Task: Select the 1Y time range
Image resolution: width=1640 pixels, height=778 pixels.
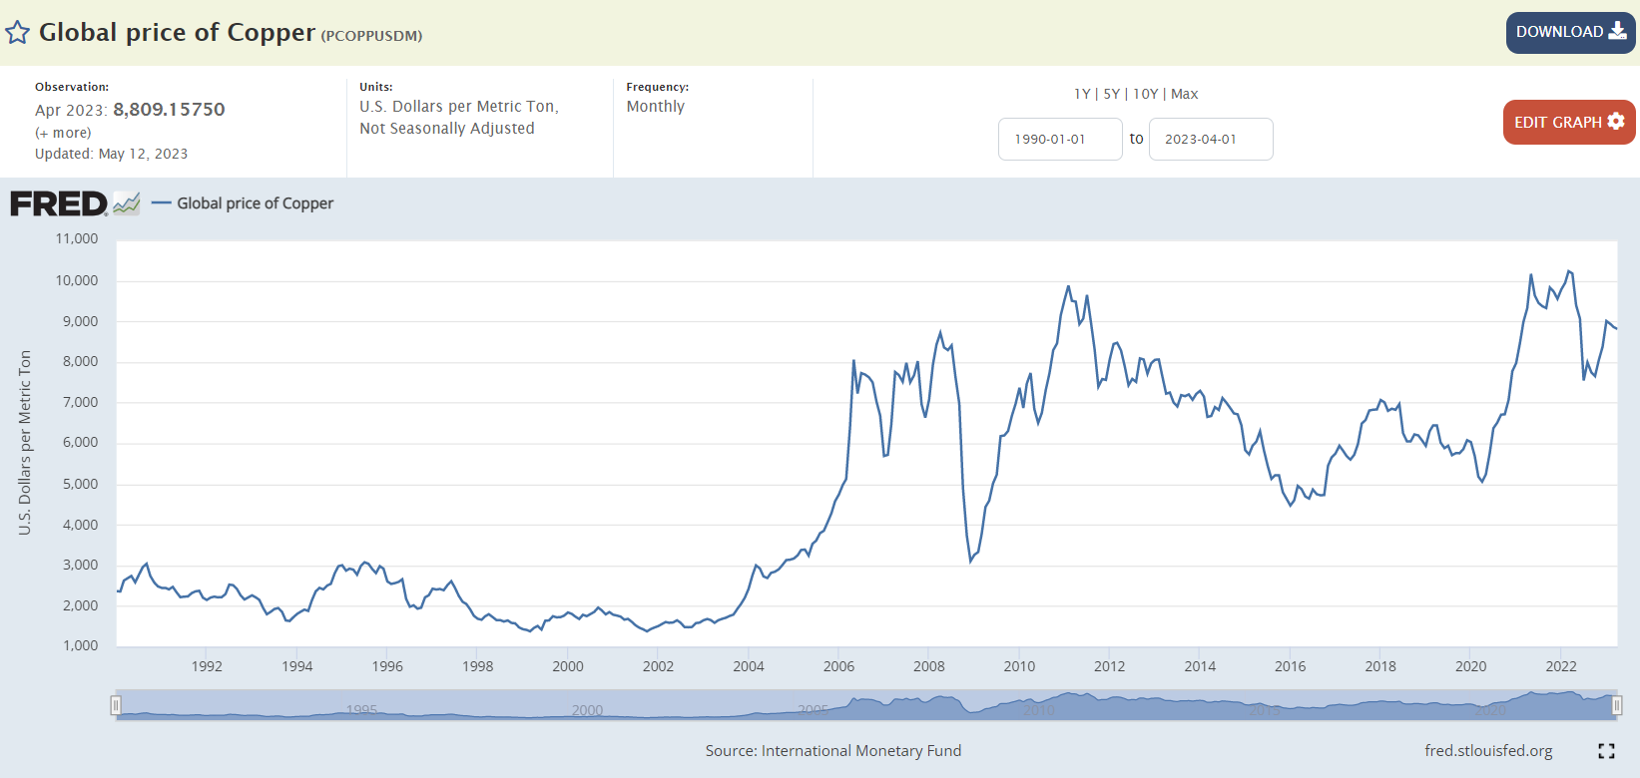Action: click(1081, 94)
